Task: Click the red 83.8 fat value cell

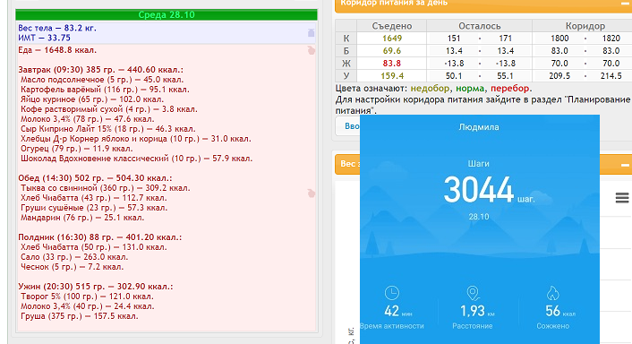Action: [x=392, y=64]
